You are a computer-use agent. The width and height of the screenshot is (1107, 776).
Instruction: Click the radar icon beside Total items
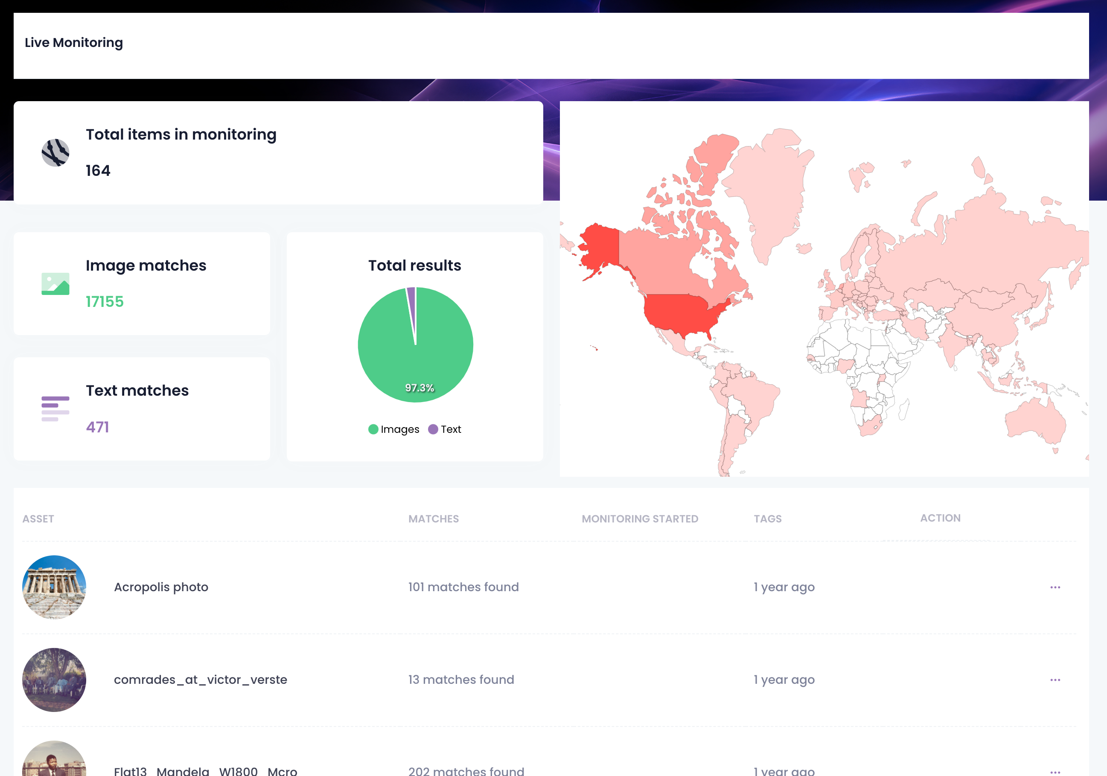(55, 153)
